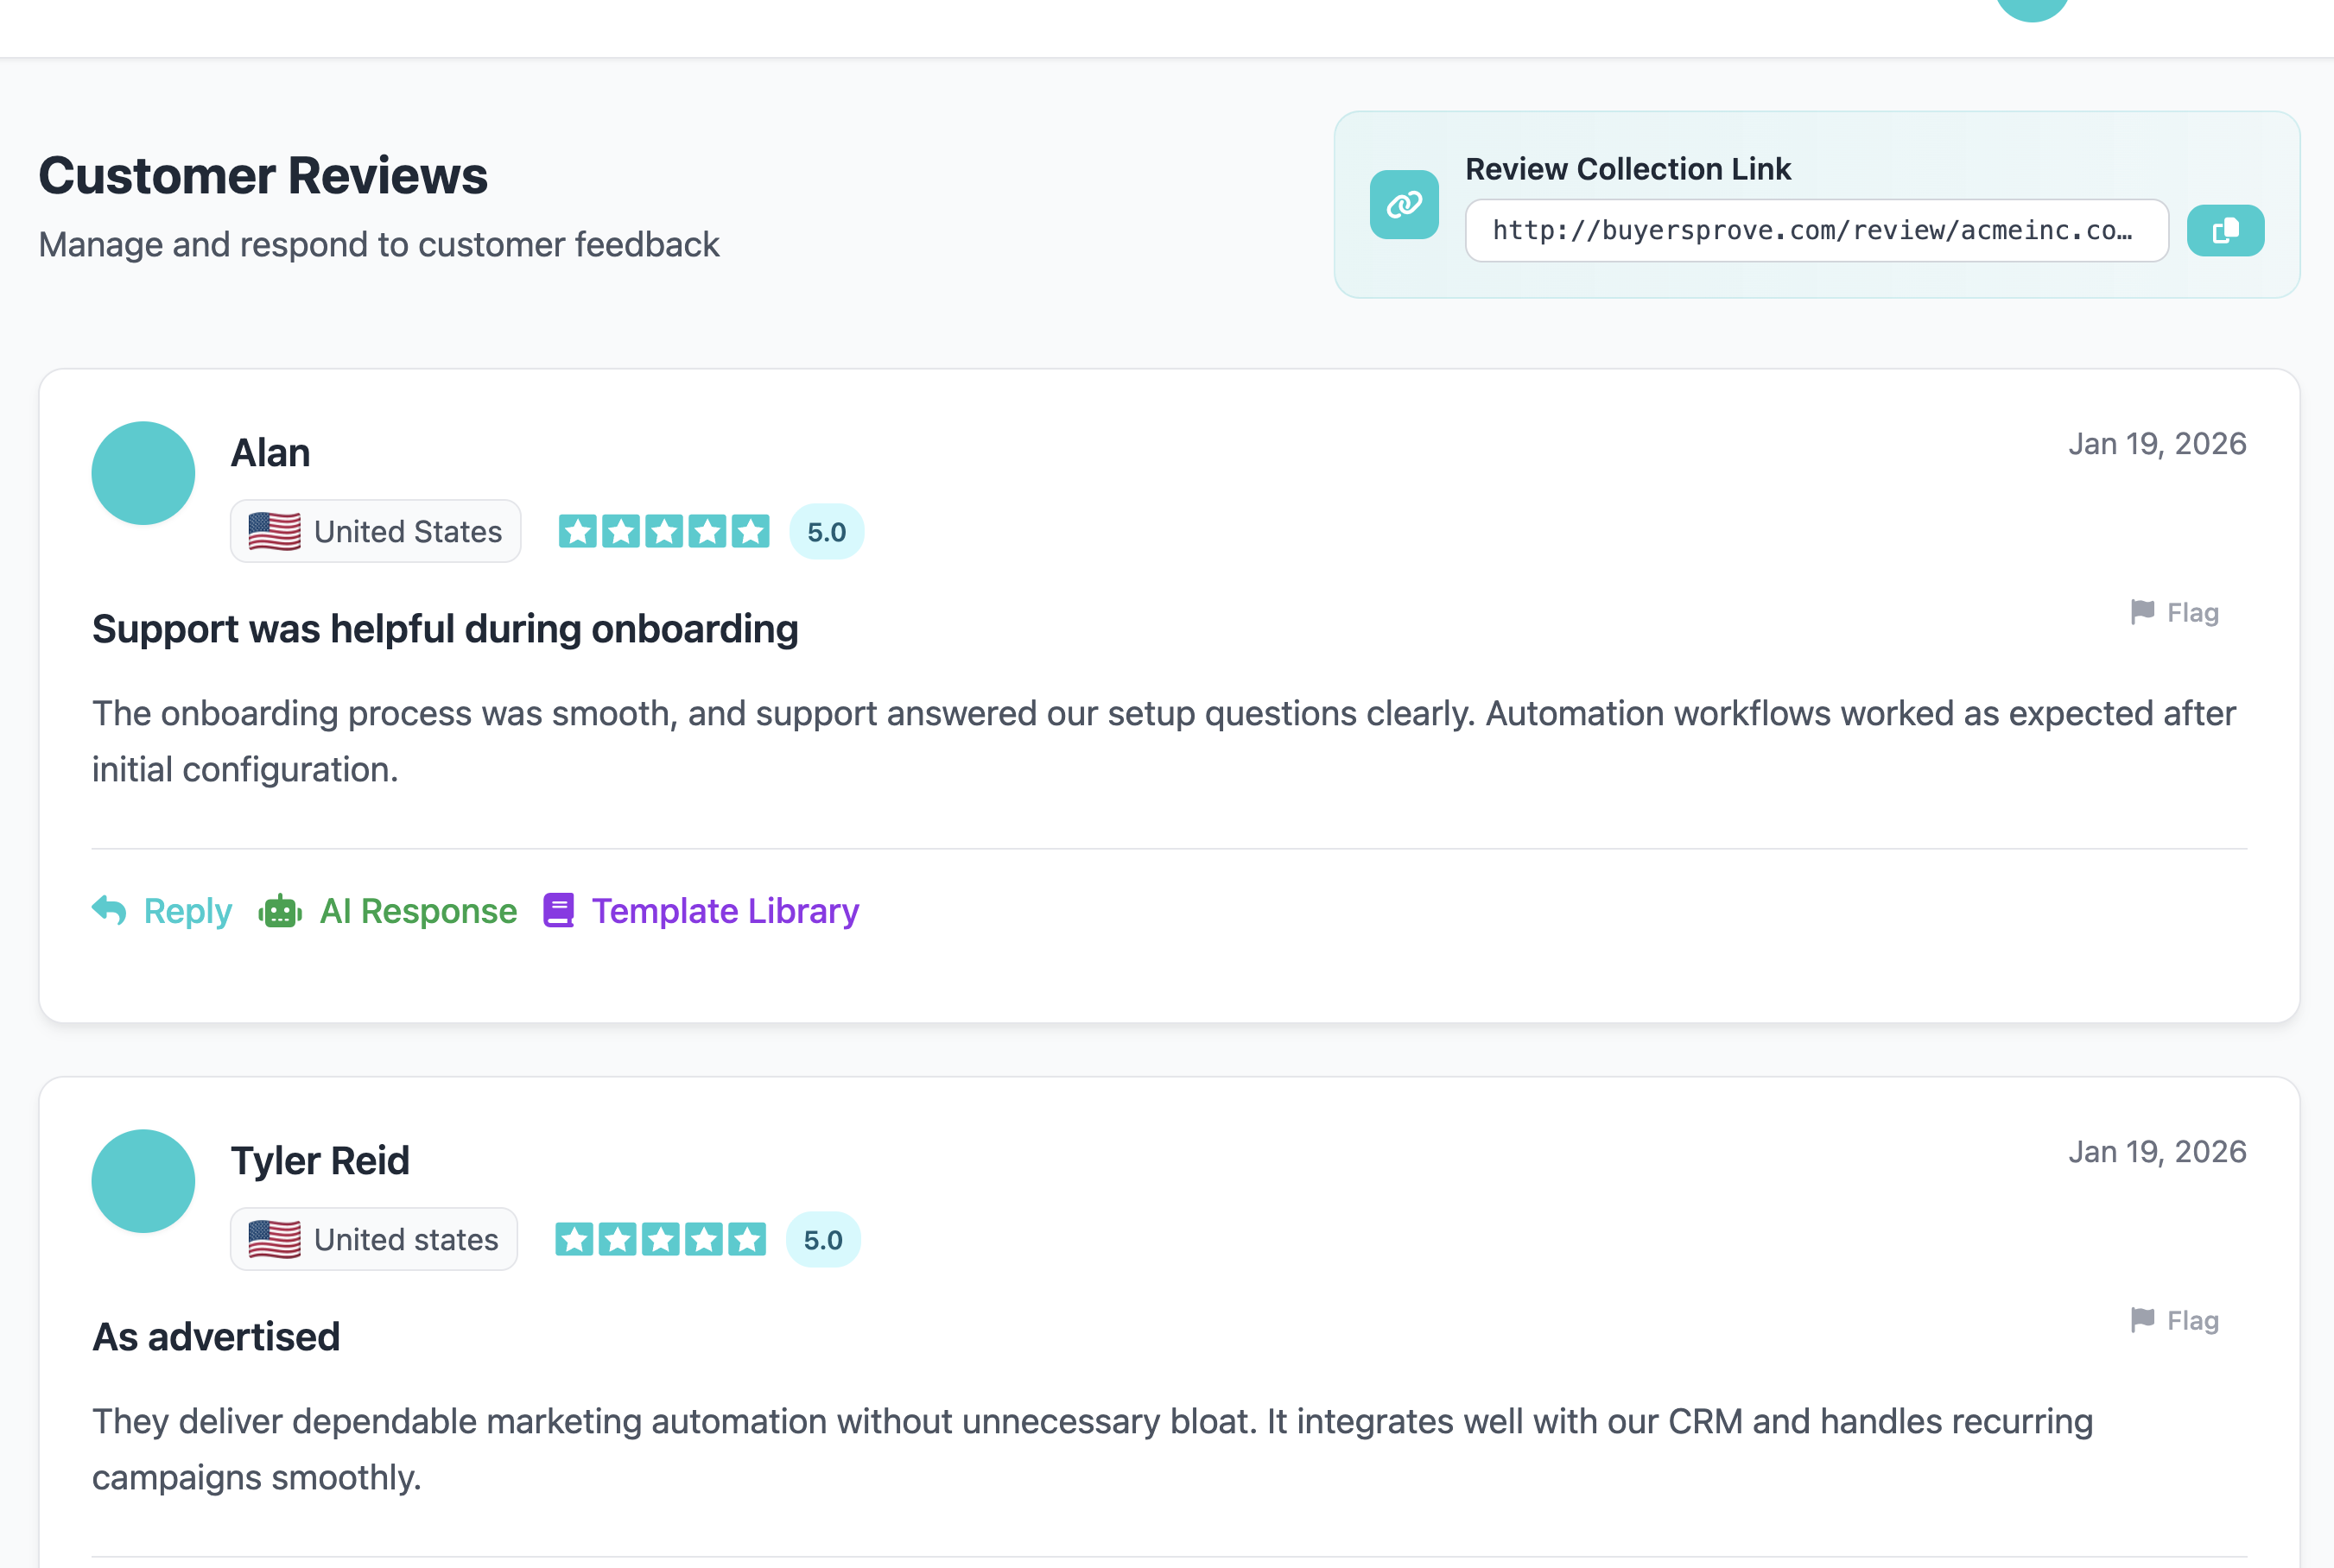Generate an AI Response for Alan's review
This screenshot has width=2334, height=1568.
[417, 911]
